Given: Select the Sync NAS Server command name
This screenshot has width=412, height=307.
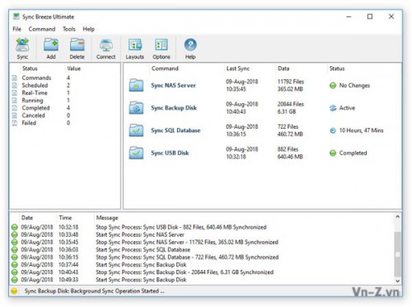Looking at the screenshot, I should [x=173, y=85].
